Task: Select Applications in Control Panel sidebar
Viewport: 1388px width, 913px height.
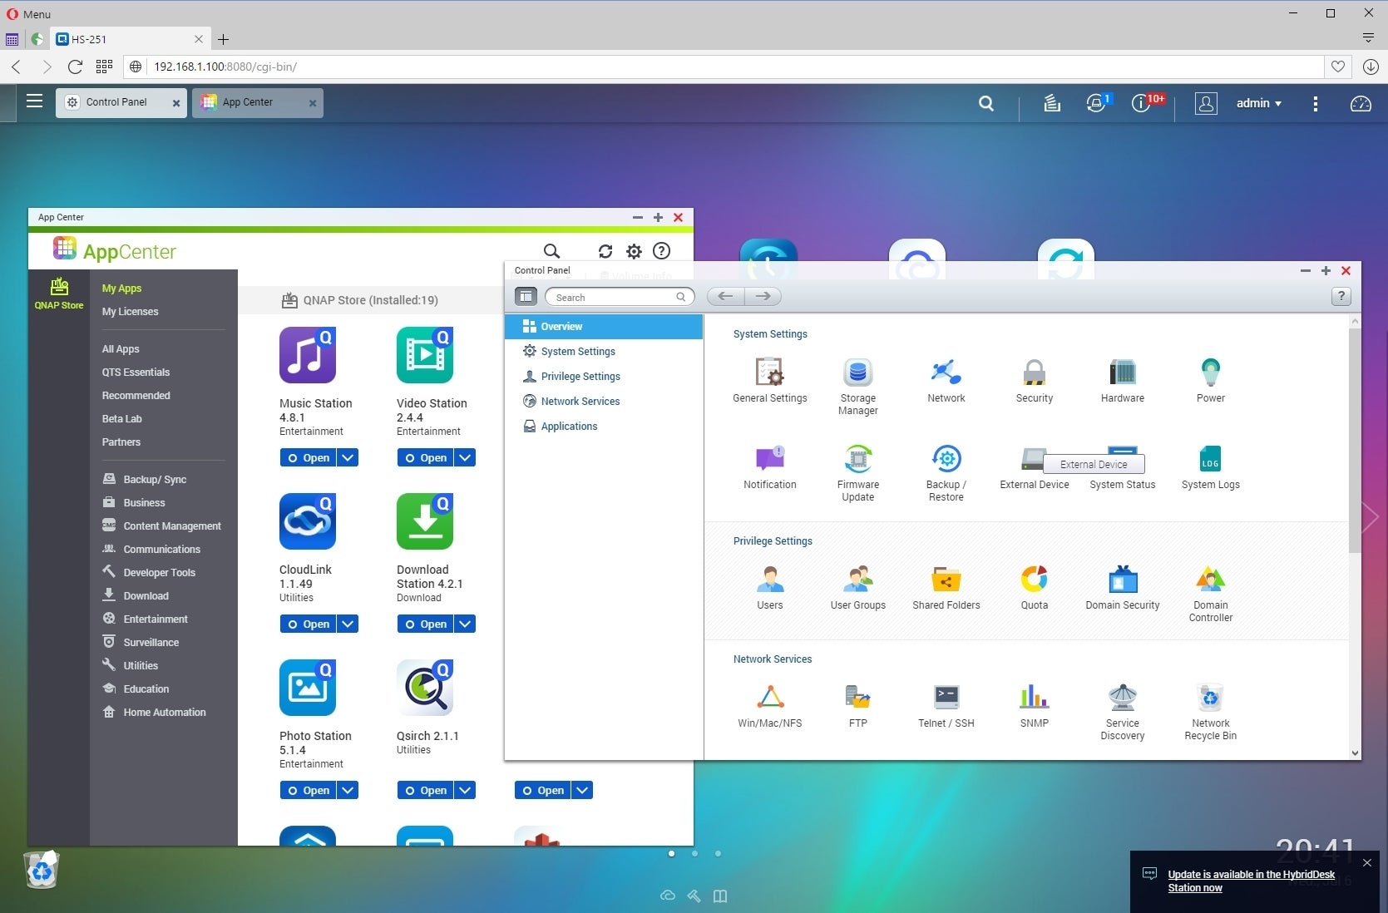Action: click(x=604, y=427)
